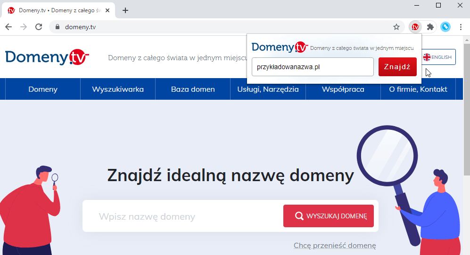Click the page vertical scrollbar thumb
Image resolution: width=470 pixels, height=255 pixels.
click(467, 109)
